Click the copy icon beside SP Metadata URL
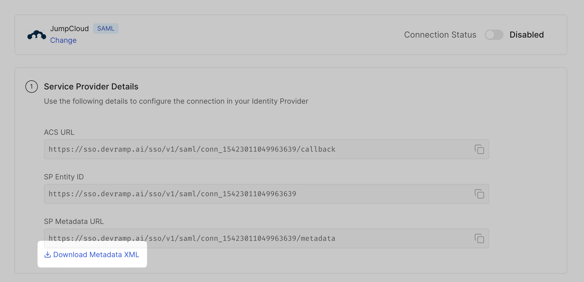 click(x=479, y=238)
